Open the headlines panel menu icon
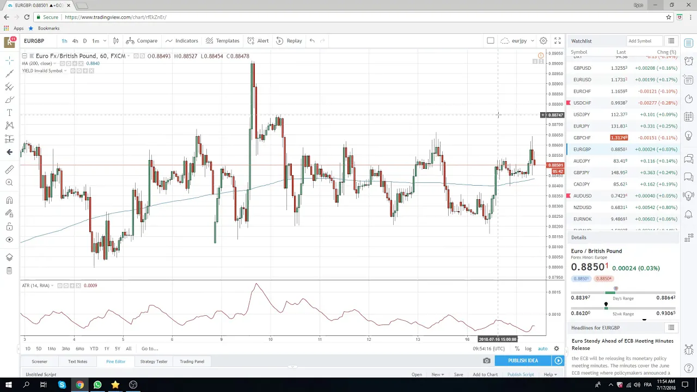 pos(671,328)
